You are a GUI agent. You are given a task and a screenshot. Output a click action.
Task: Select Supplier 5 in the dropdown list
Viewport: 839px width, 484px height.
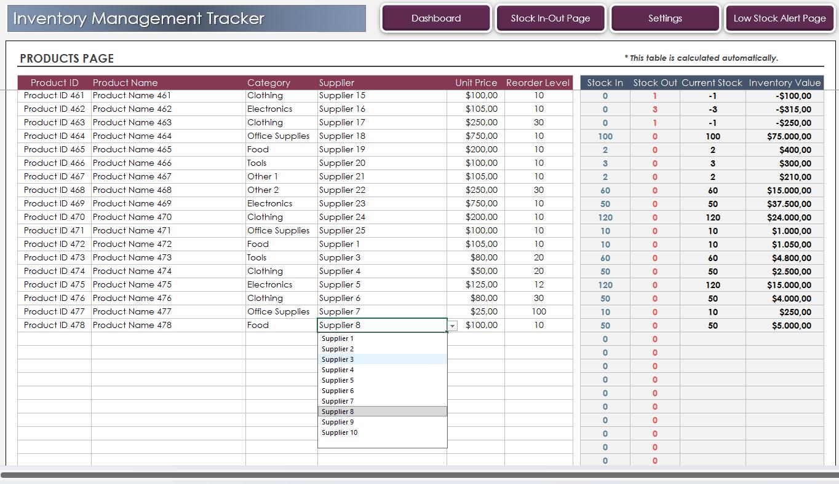tap(382, 380)
